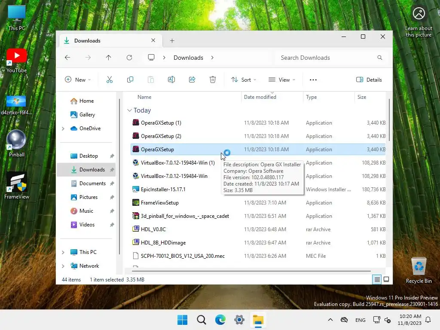
Task: Select the Downloads tab
Action: (x=111, y=41)
